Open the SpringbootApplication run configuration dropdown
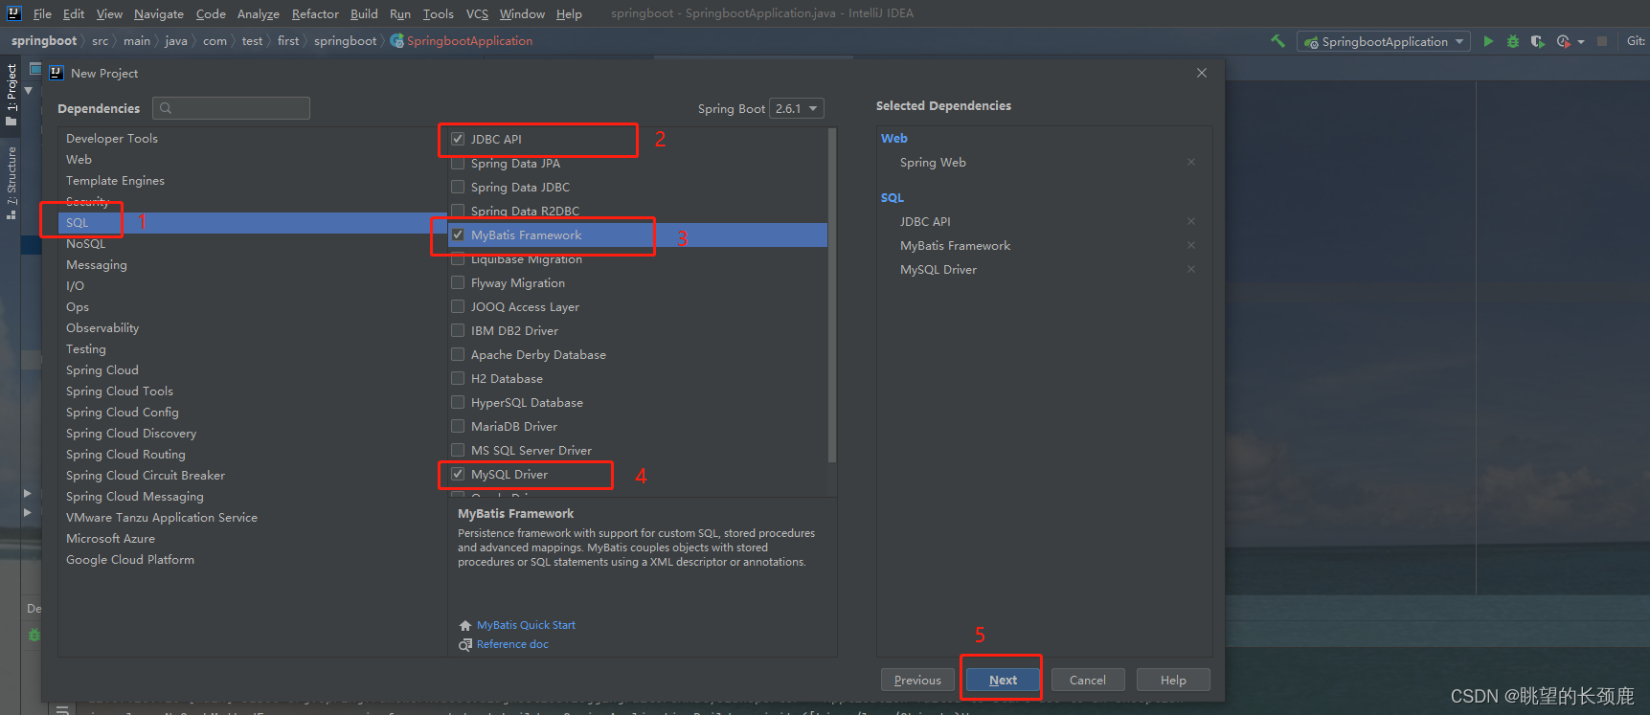Screen dimensions: 1650x715 click(1384, 41)
